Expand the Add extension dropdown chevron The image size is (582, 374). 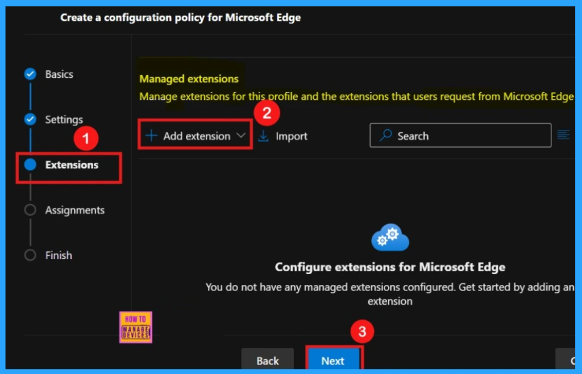tap(241, 136)
